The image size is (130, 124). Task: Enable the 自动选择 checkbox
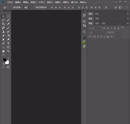pyautogui.click(x=11, y=7)
